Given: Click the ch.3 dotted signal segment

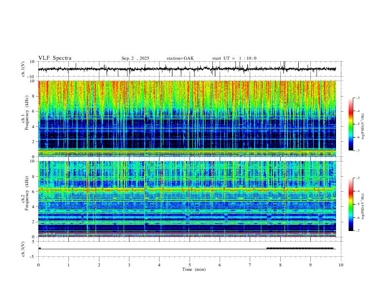Looking at the screenshot, I should click(x=300, y=248).
